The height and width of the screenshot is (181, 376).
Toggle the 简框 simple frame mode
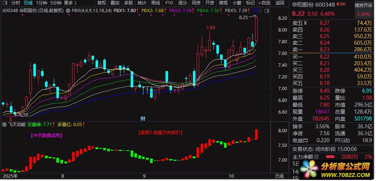click(x=223, y=3)
